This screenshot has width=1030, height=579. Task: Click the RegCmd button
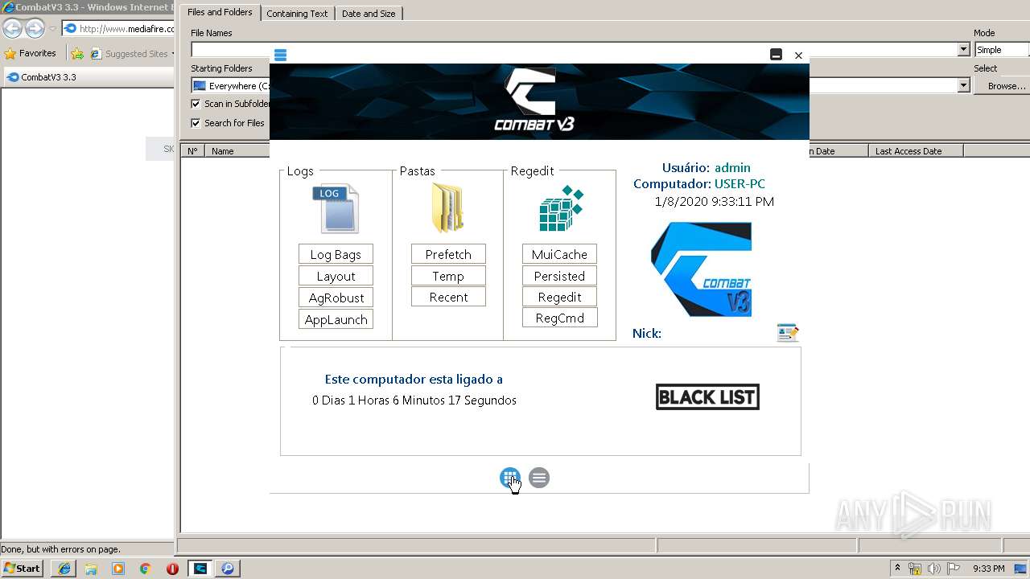pos(559,318)
